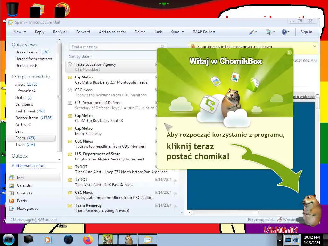Flag the CBC Politics afternoon headlines message
The height and width of the screenshot is (246, 328).
click(x=175, y=194)
